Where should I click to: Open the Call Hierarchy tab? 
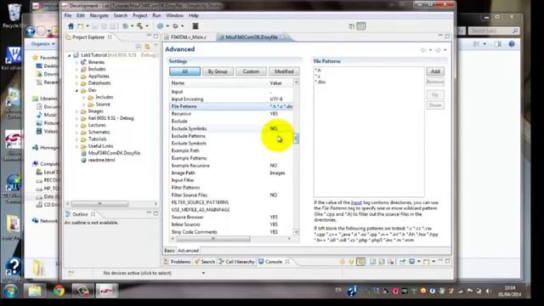coord(236,262)
